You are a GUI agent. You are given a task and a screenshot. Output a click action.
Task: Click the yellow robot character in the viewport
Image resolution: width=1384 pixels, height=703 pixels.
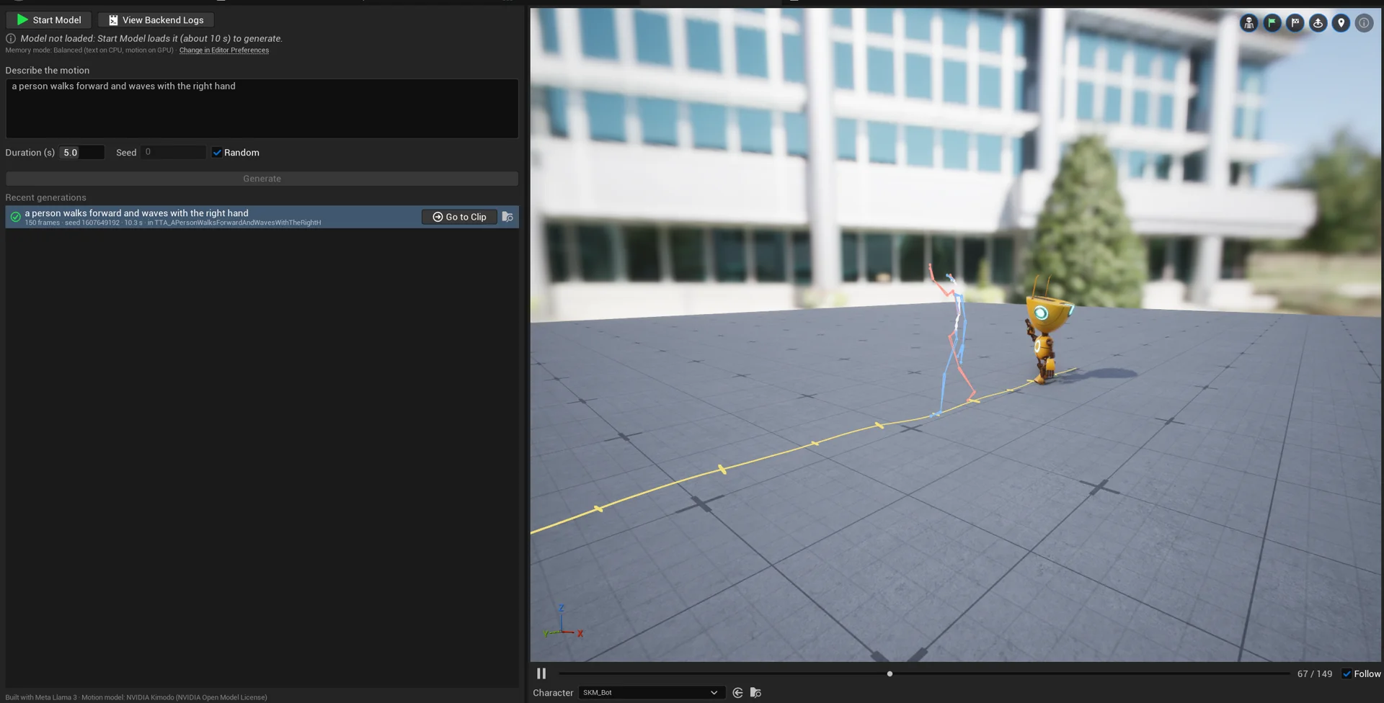click(1046, 331)
